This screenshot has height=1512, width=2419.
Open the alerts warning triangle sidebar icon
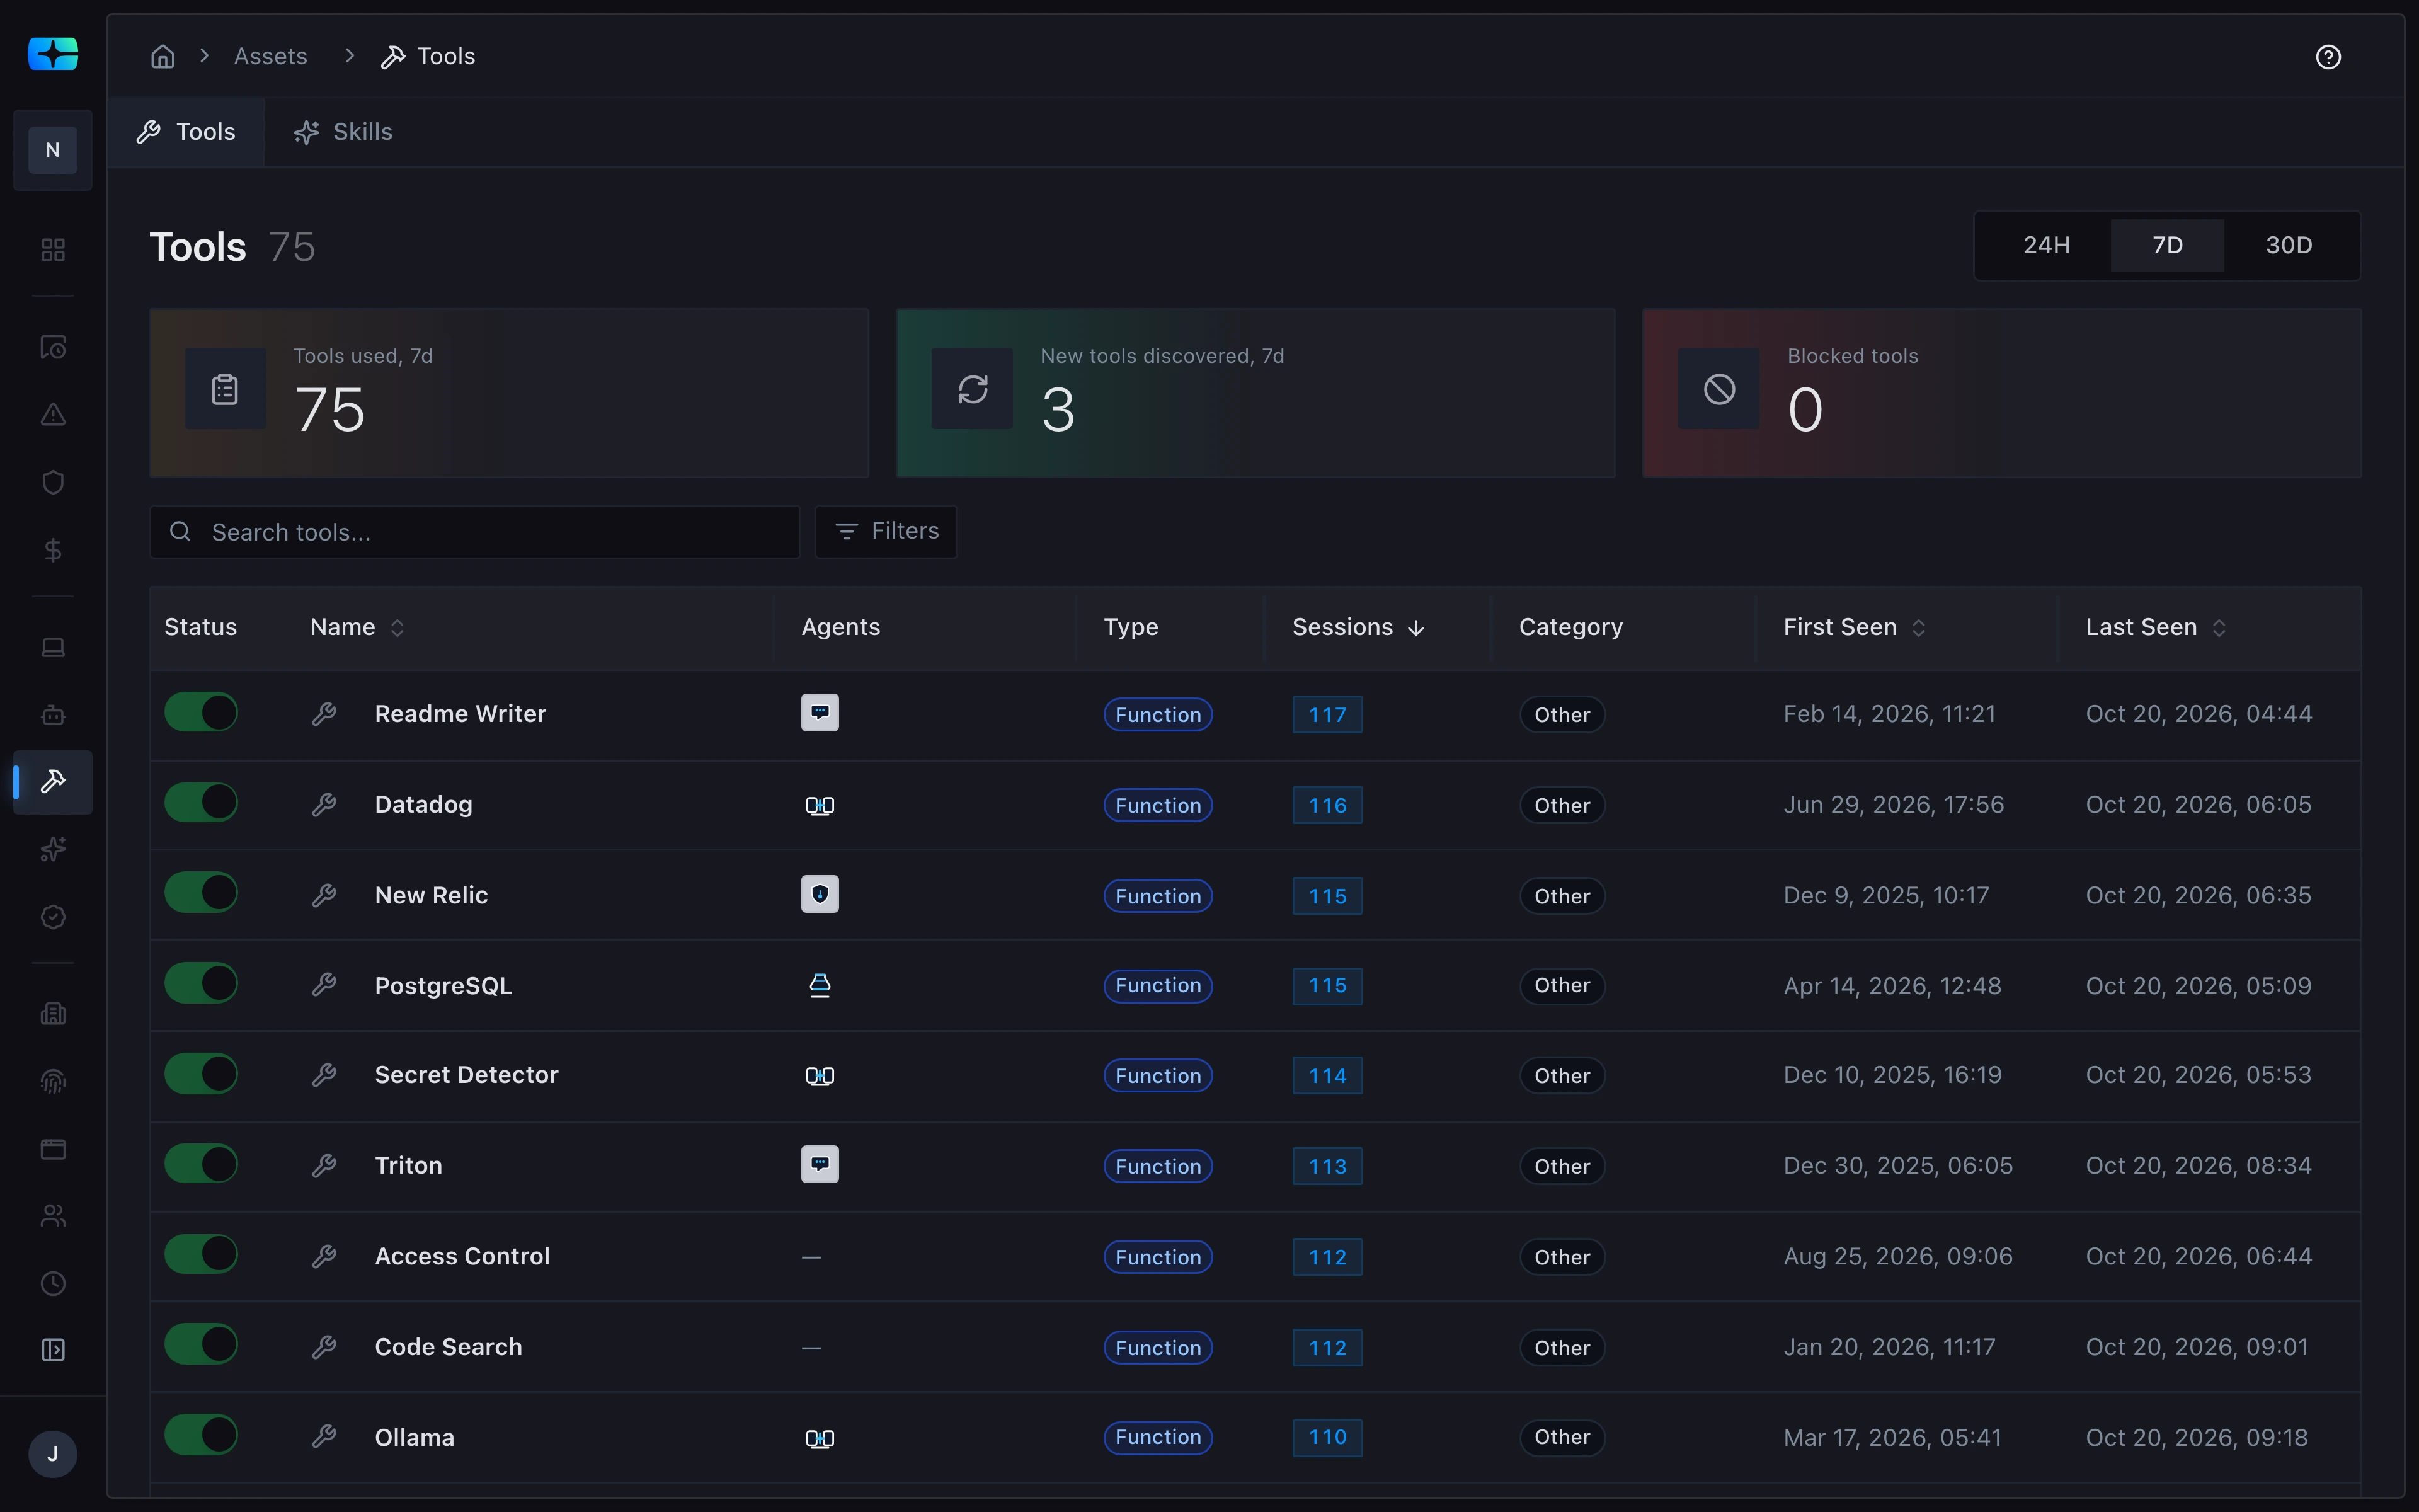coord(53,414)
